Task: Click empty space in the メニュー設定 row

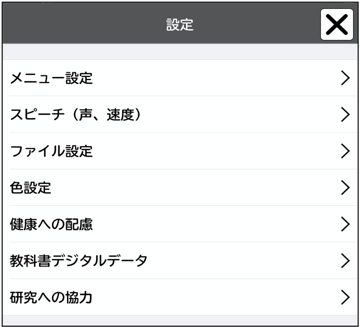Action: tap(208, 78)
